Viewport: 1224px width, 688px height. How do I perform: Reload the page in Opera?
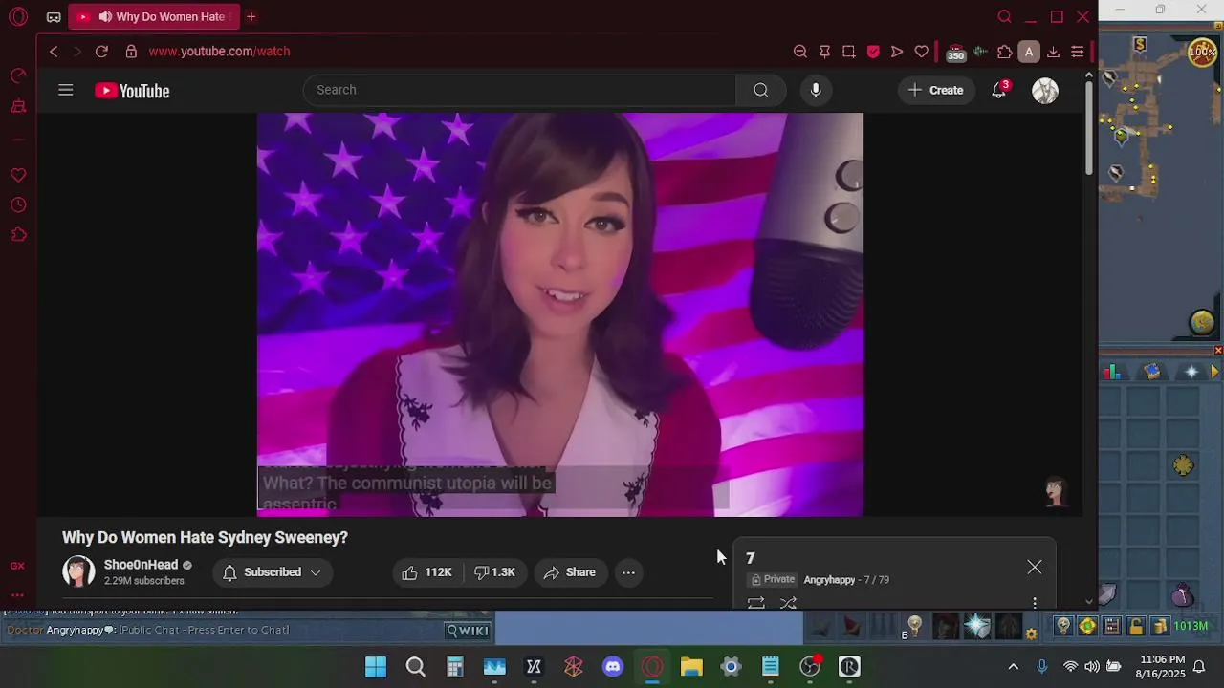click(x=101, y=52)
